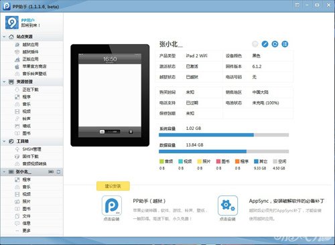This screenshot has height=245, width=335.
Task: Open 正版应用 in the sidebar
Action: (30, 59)
